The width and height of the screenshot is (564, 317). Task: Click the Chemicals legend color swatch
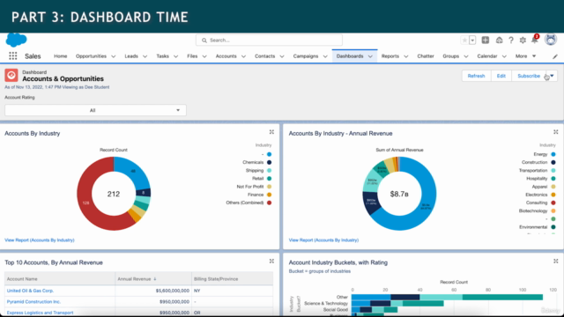269,162
